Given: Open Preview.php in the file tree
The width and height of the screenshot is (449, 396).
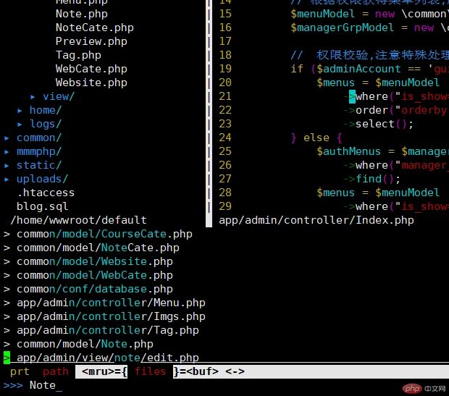Looking at the screenshot, I should tap(91, 41).
